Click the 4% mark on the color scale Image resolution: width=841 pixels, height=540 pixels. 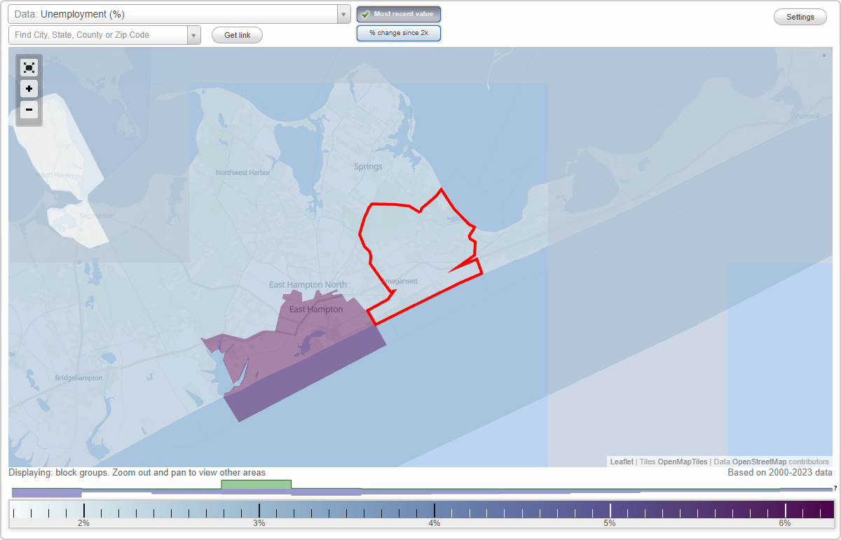pyautogui.click(x=435, y=510)
